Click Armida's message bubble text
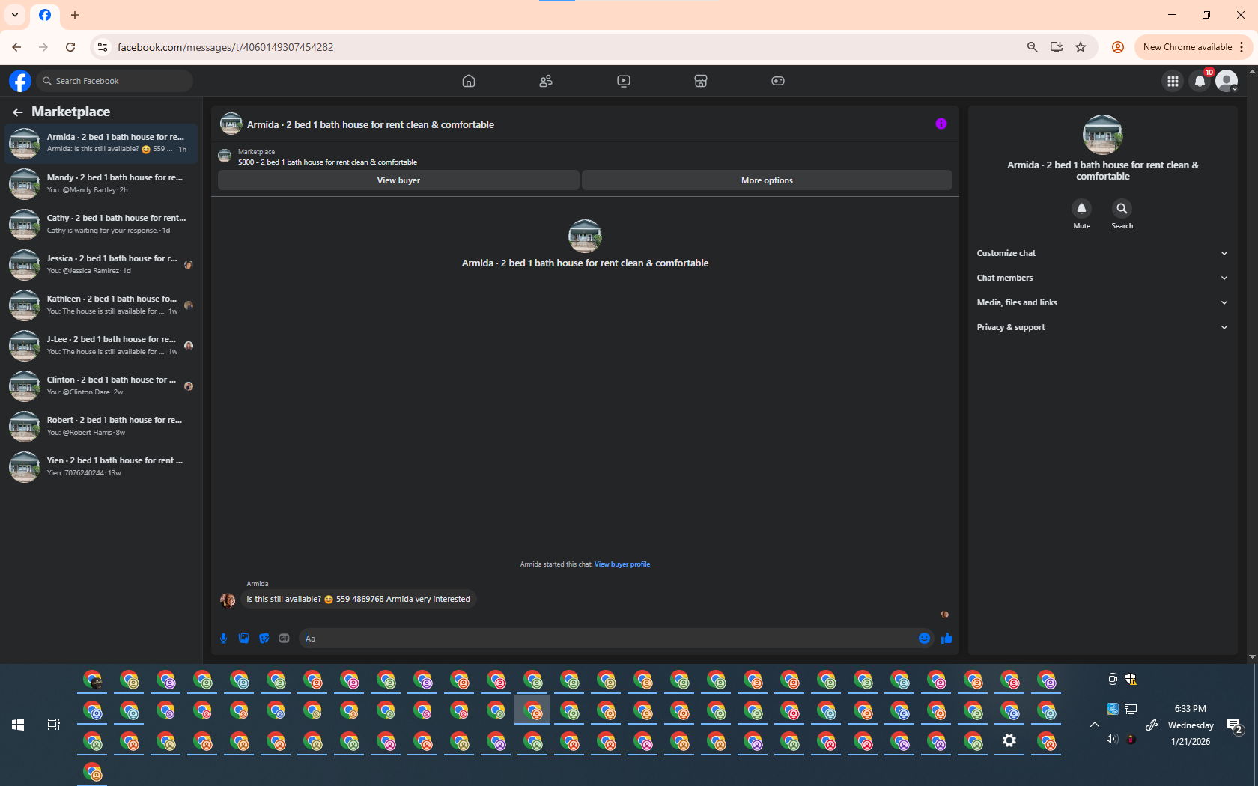The image size is (1258, 786). point(359,599)
